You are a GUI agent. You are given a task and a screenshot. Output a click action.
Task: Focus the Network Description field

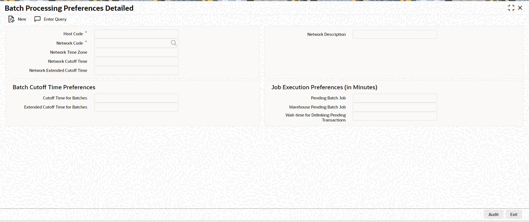point(395,34)
